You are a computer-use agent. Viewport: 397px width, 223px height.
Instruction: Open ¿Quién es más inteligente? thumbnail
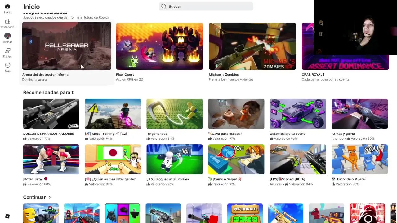(113, 159)
